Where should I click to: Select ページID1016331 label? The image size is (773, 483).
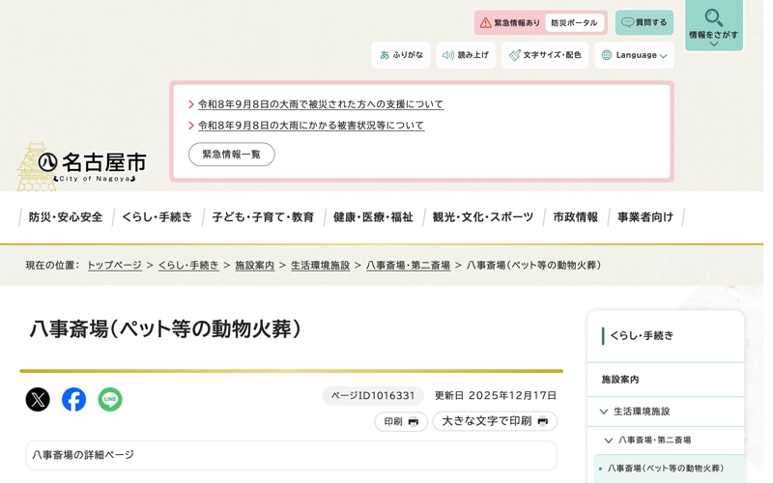373,395
